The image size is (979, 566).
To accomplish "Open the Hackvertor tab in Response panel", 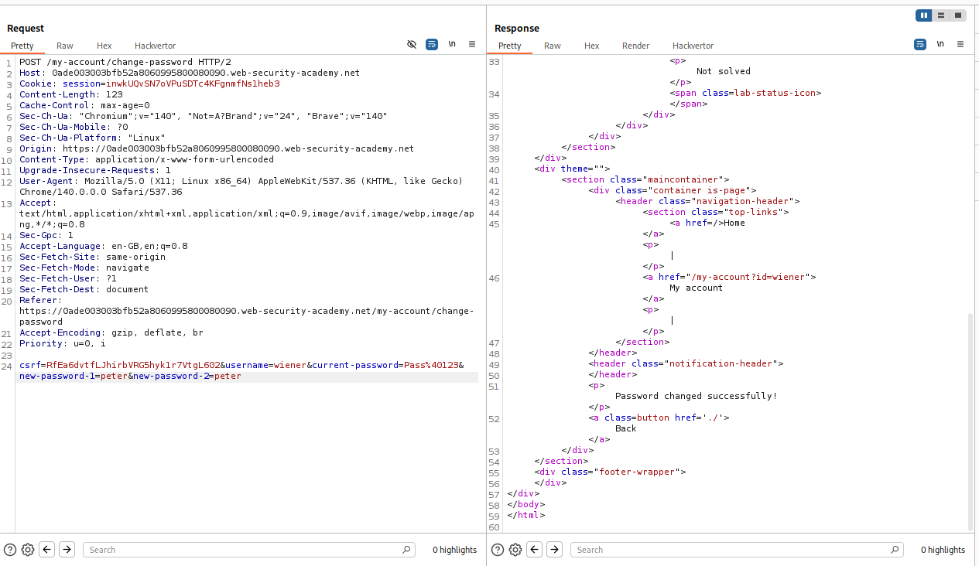I will (x=691, y=46).
